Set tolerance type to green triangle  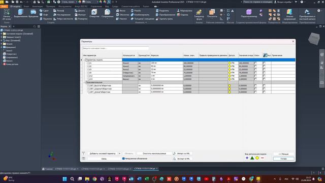(x=252, y=158)
